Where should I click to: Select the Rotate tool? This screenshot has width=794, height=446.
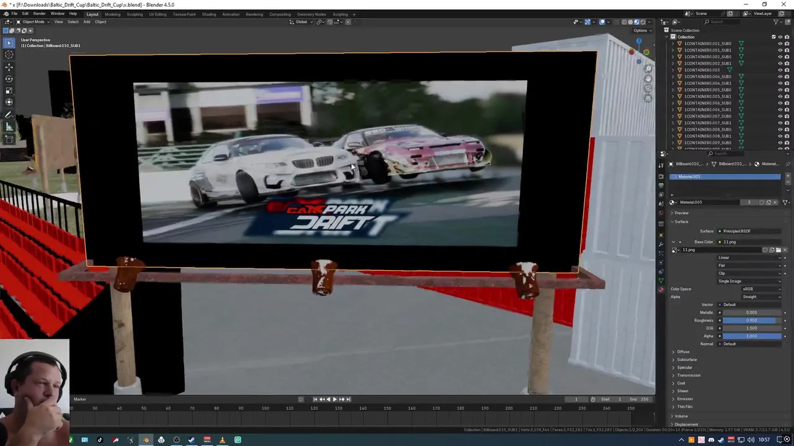(x=9, y=79)
